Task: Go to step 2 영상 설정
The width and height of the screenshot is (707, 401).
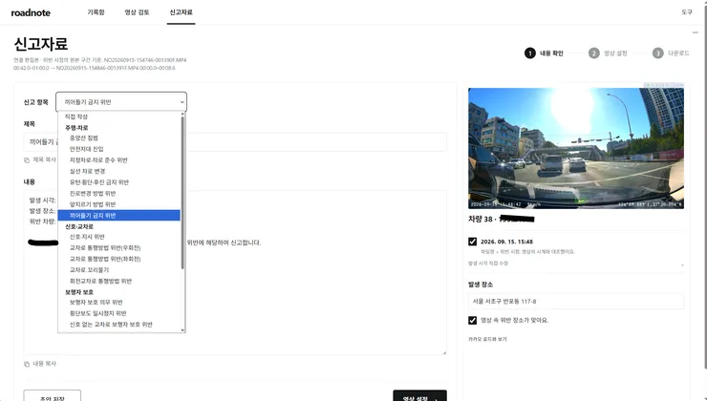Action: pyautogui.click(x=608, y=53)
